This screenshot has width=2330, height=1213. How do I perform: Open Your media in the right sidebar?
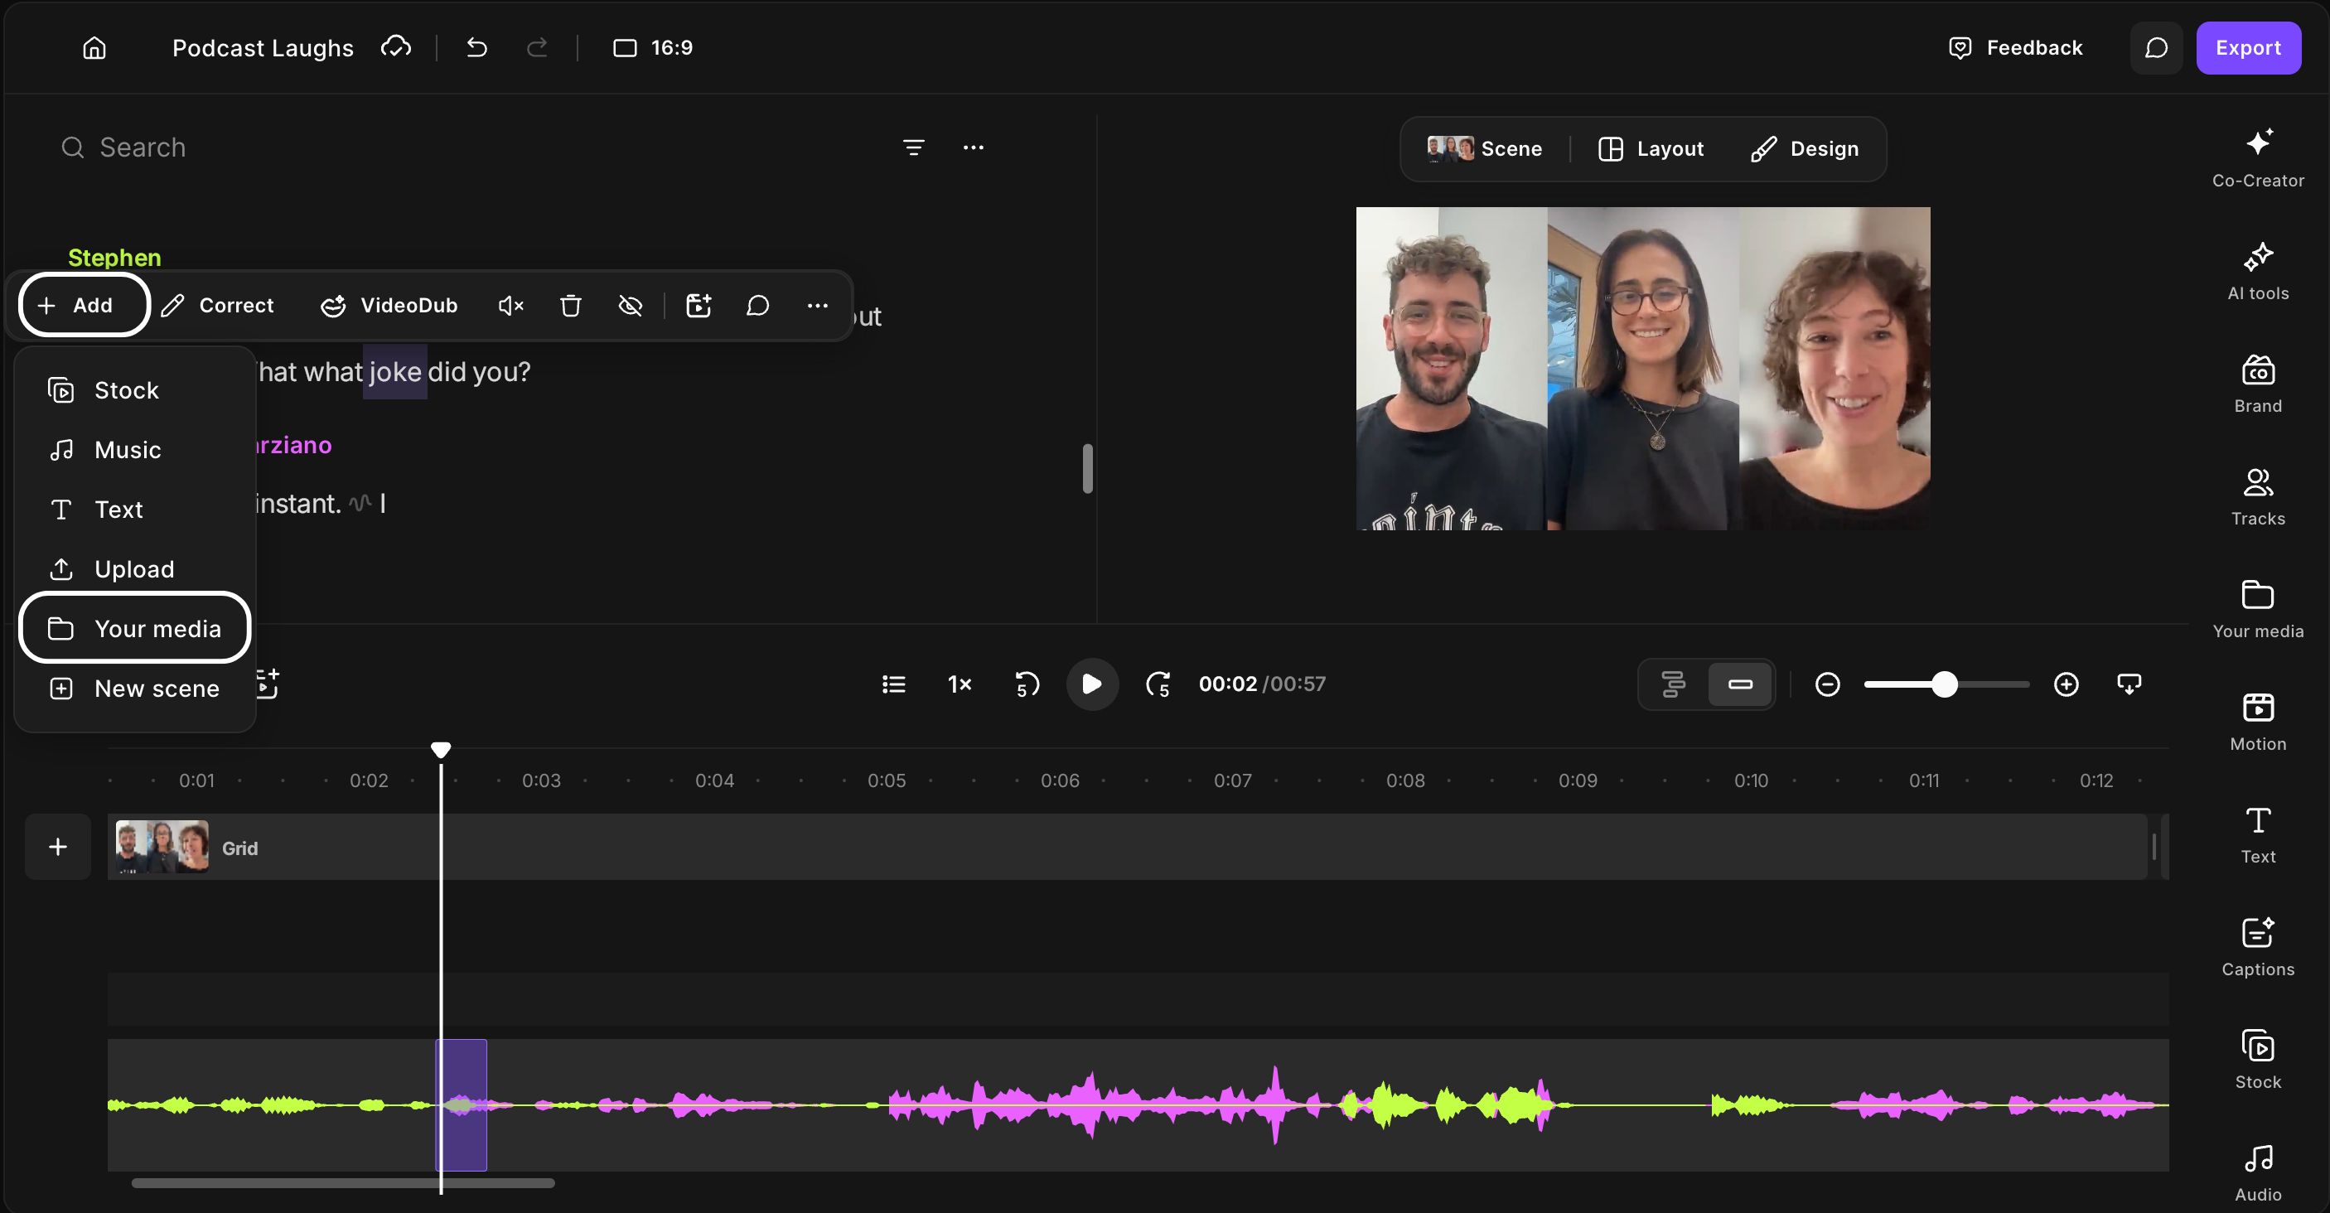click(x=2258, y=609)
